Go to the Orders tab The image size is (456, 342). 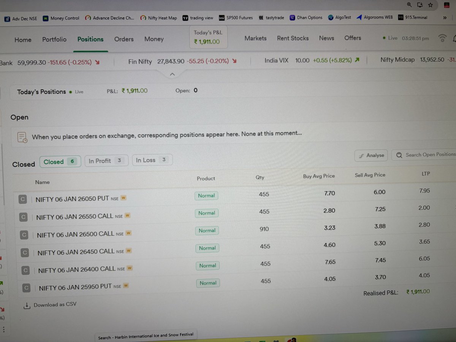point(124,39)
